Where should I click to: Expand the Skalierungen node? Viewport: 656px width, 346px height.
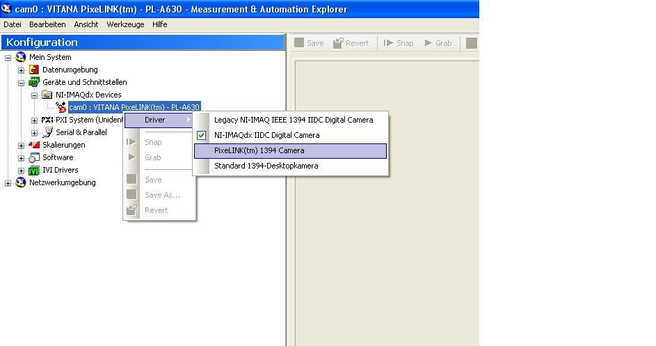[21, 146]
